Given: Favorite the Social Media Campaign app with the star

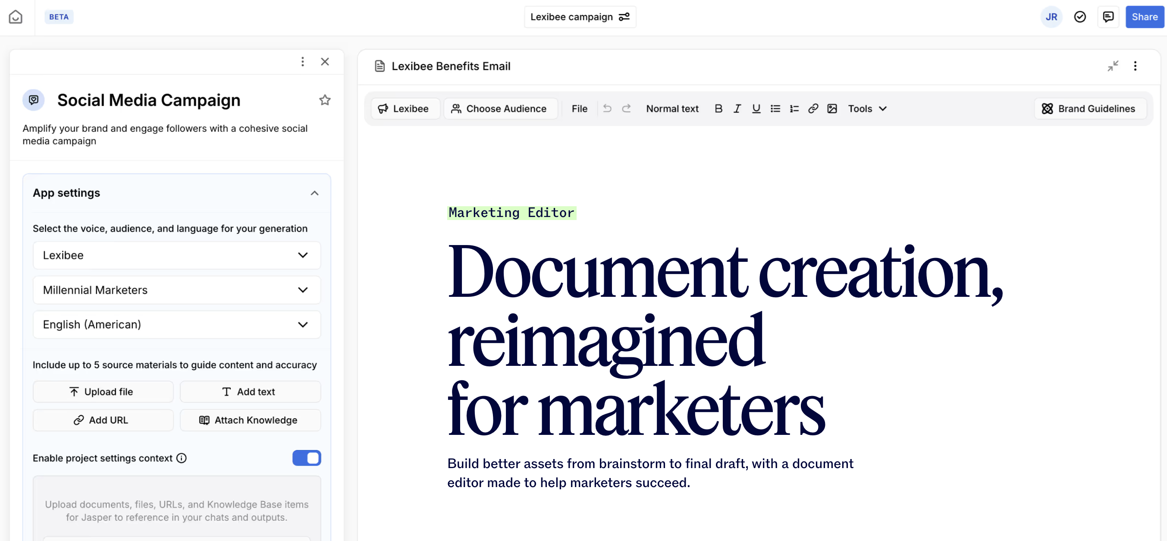Looking at the screenshot, I should point(325,100).
